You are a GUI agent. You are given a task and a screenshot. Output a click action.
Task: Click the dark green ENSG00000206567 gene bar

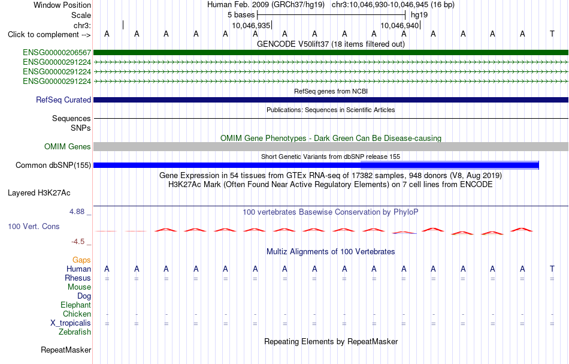pos(331,53)
